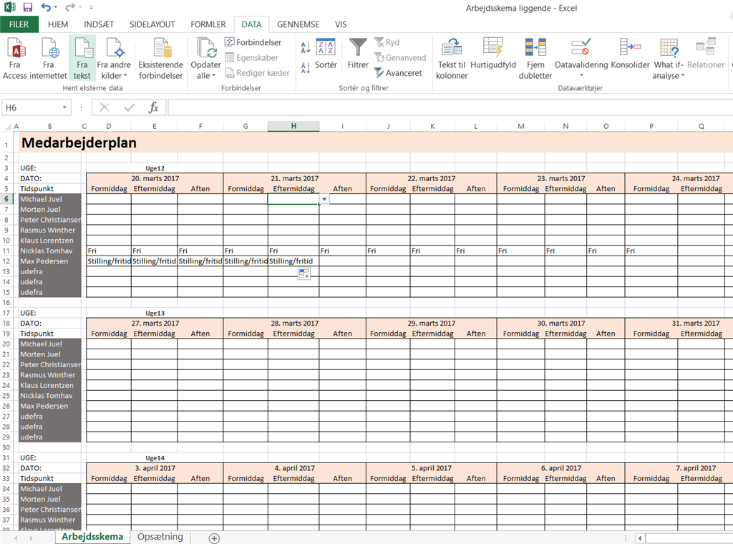Screen dimensions: 733x544
Task: Import data Fra internettet
Action: pos(48,59)
